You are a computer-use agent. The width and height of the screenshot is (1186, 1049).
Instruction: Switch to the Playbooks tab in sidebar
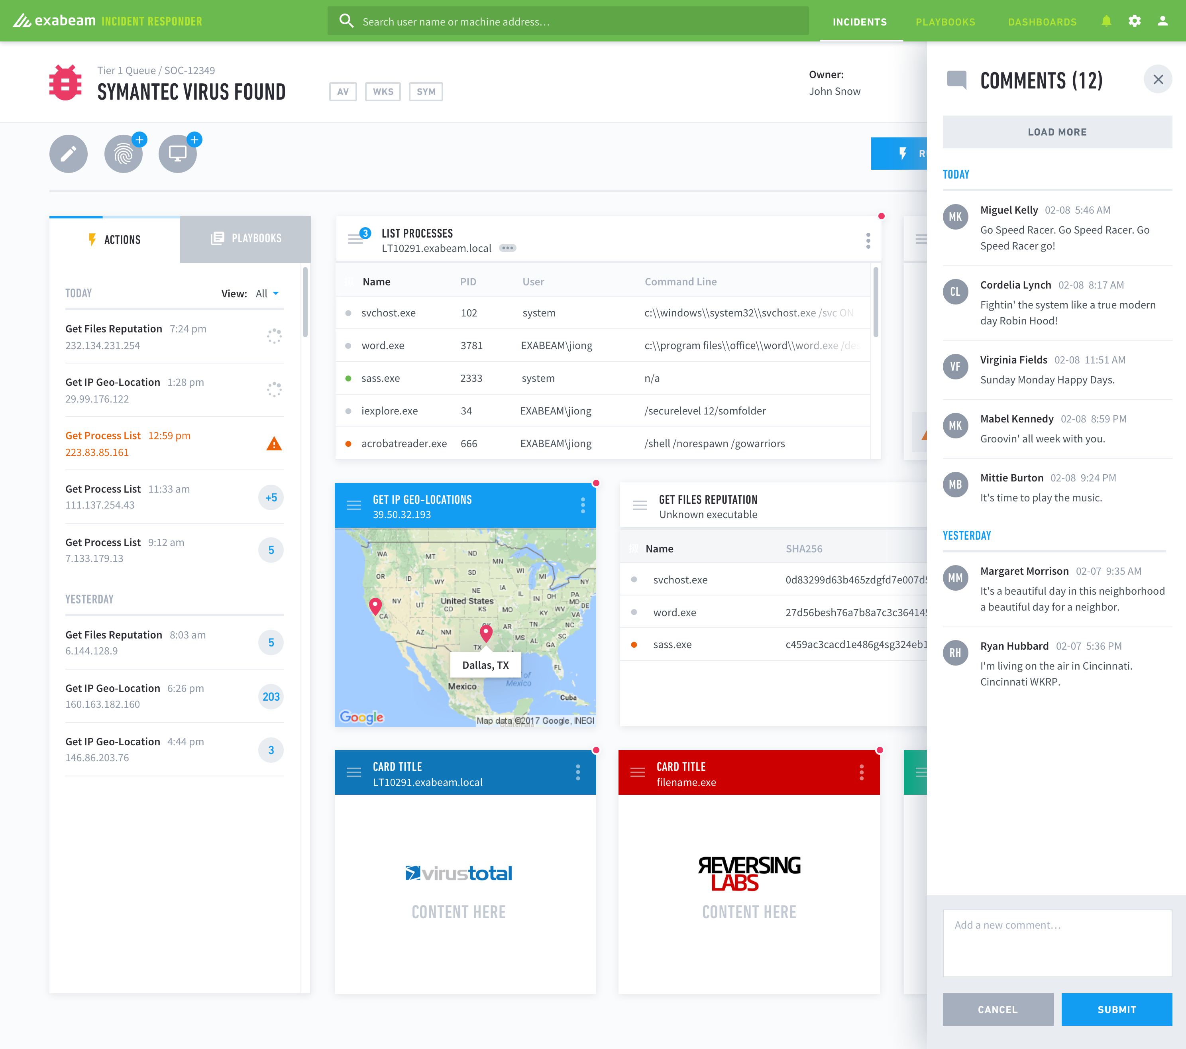tap(245, 238)
